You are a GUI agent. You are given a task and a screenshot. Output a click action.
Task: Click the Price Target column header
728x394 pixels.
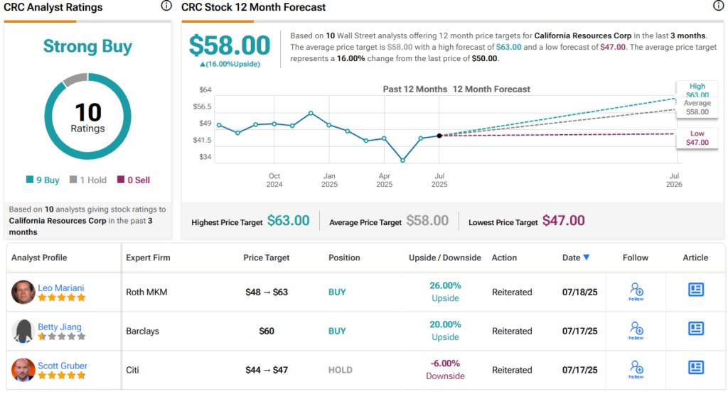(266, 258)
